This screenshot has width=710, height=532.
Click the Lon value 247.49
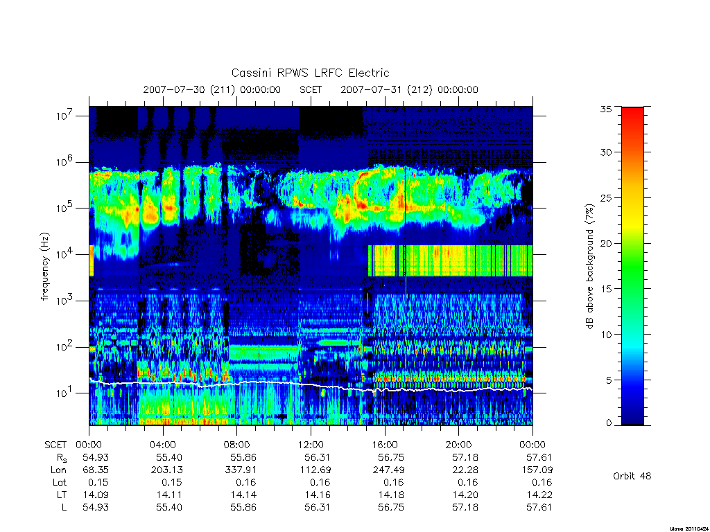[388, 470]
